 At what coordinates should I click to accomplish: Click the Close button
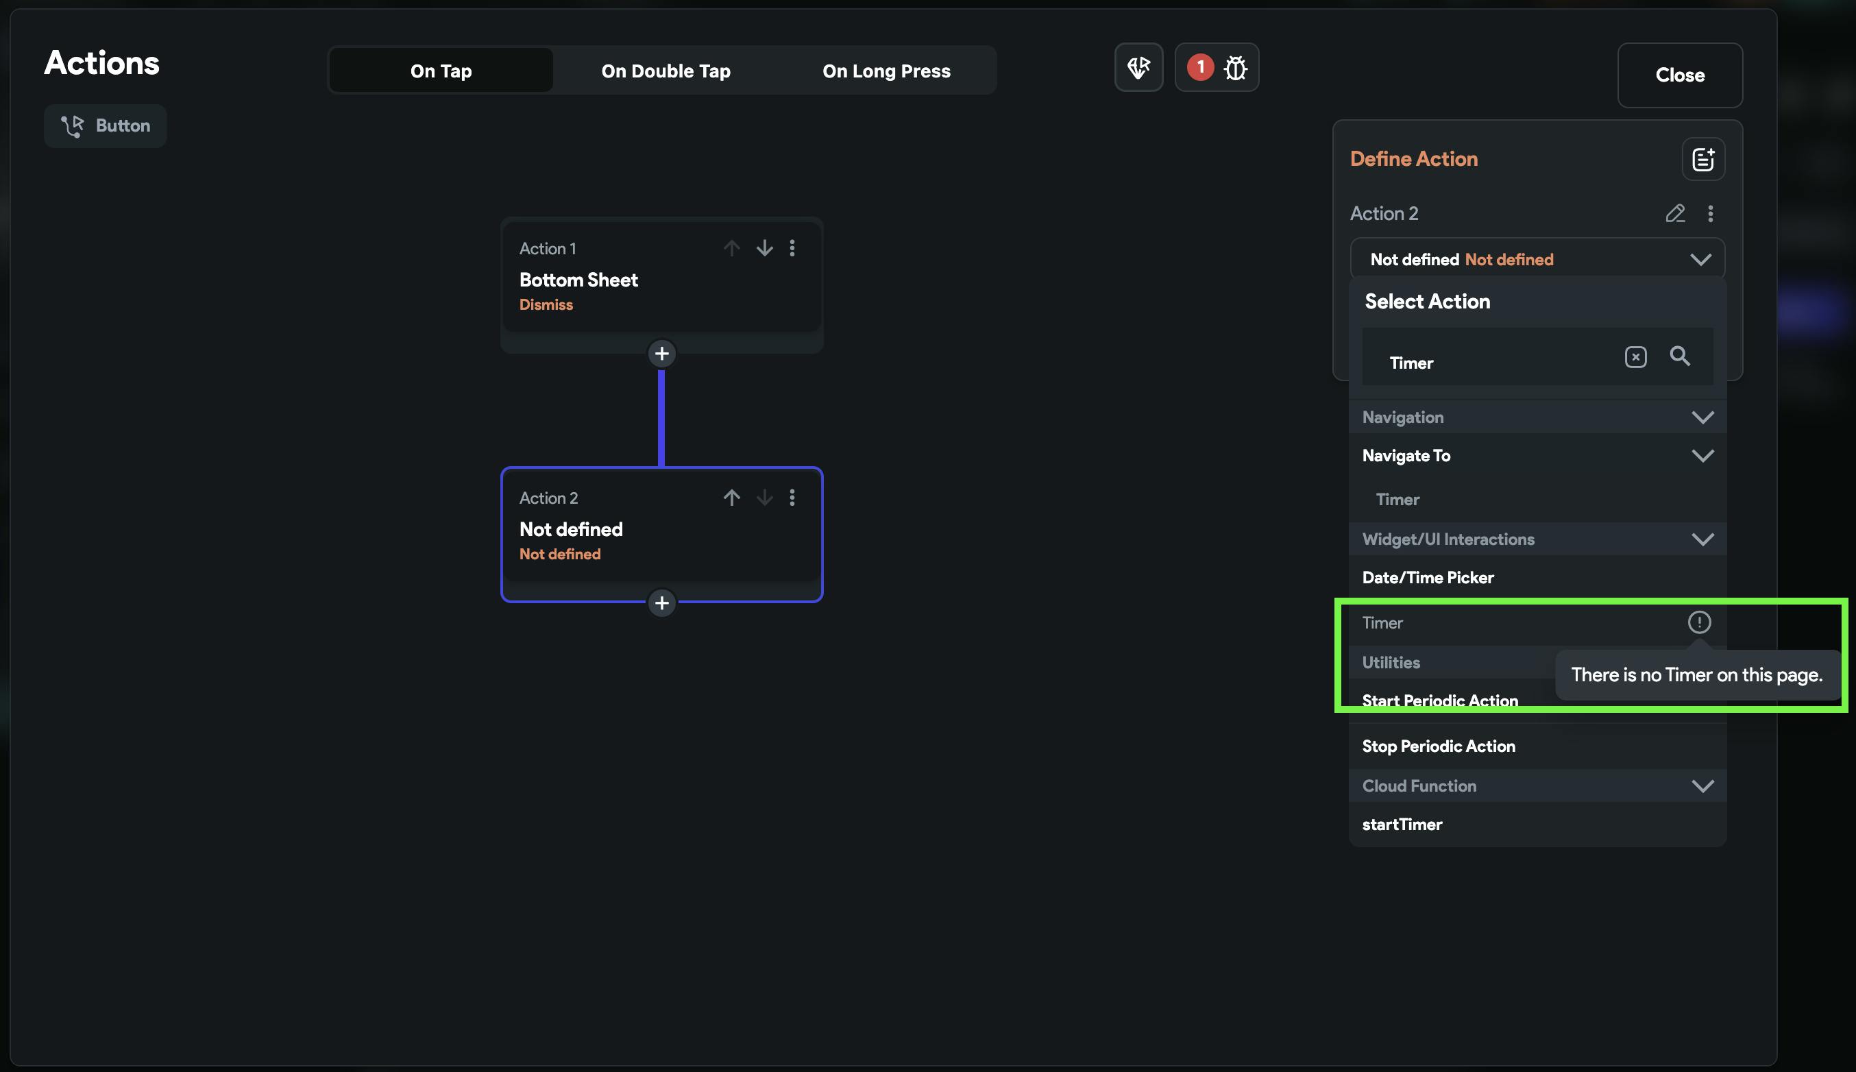1679,75
